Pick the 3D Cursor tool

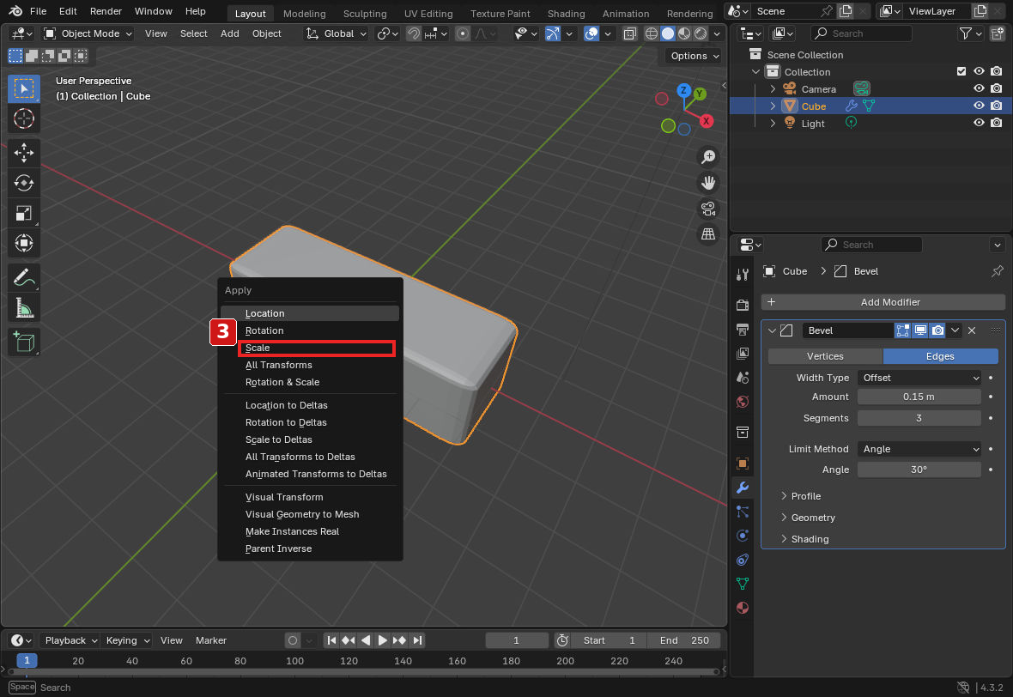tap(24, 118)
